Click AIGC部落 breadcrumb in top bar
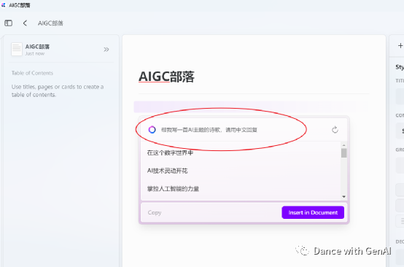404x267 pixels. click(x=50, y=23)
